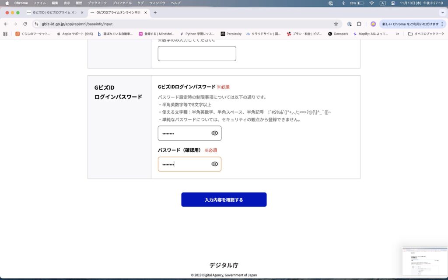This screenshot has width=448, height=280.
Task: Reload the page with the refresh icon
Action: (x=25, y=24)
